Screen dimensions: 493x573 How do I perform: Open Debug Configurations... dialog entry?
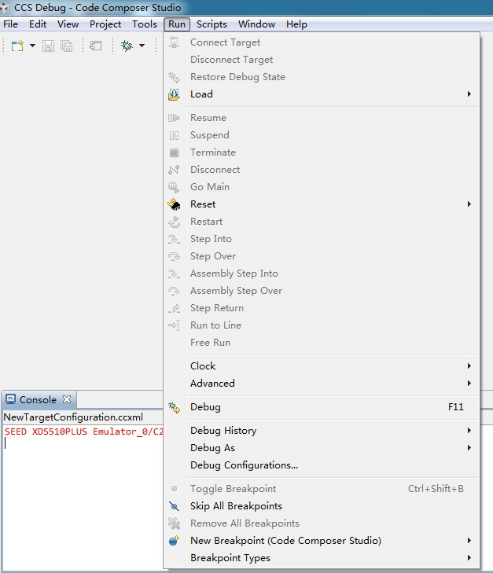[x=322, y=465]
